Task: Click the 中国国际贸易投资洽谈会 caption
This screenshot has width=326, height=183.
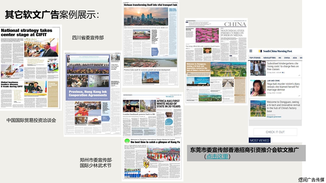Action: coord(31,120)
